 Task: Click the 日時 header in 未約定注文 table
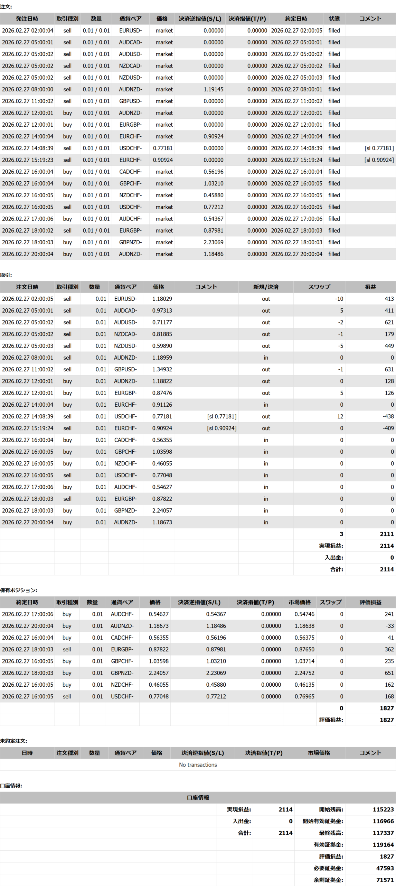point(27,753)
